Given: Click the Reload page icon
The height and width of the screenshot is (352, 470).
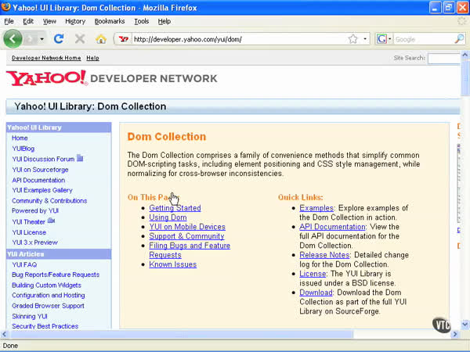Looking at the screenshot, I should coord(59,38).
